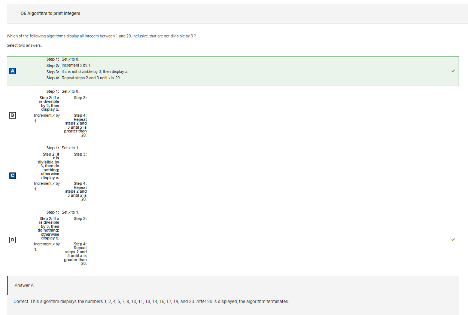
Task: Click the question text about divisible by 3
Action: tap(101, 36)
